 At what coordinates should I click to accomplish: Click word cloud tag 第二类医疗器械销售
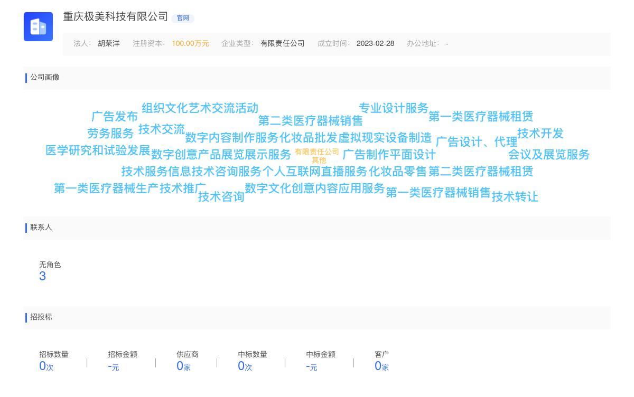pyautogui.click(x=311, y=121)
